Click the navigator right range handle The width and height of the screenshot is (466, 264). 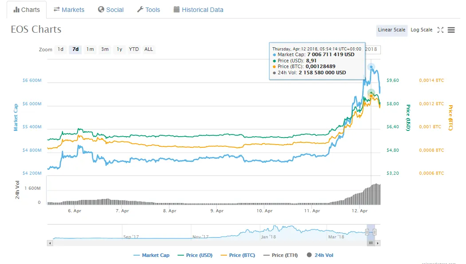pyautogui.click(x=375, y=232)
